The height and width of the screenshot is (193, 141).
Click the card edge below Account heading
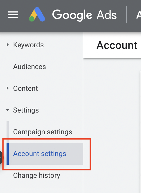click(x=140, y=132)
